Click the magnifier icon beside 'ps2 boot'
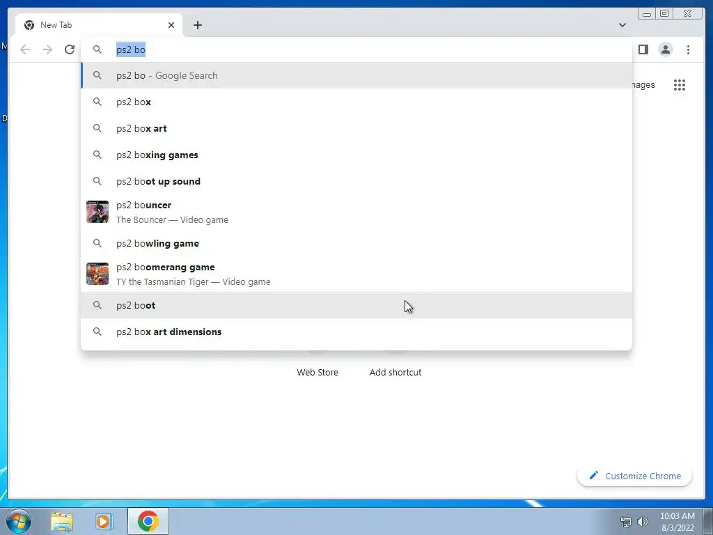 tap(97, 305)
